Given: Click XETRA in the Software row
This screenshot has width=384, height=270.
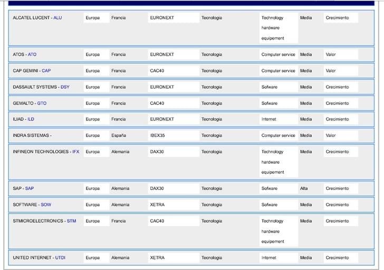Looking at the screenshot, I should tap(157, 205).
